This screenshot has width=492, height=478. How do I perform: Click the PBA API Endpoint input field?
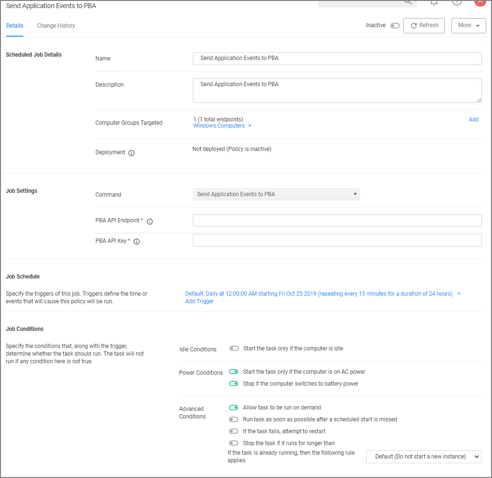(x=337, y=220)
